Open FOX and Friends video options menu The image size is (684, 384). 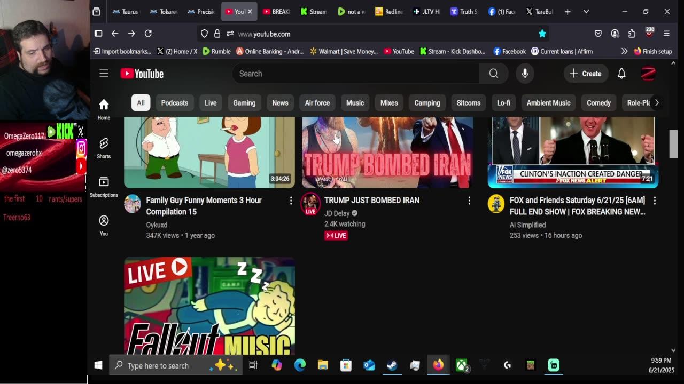pos(655,201)
